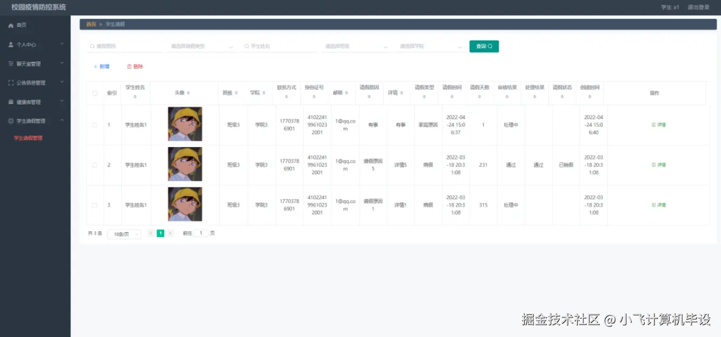Click the bracket icon beside 公告信息管理
This screenshot has height=337, width=721.
[x=11, y=83]
